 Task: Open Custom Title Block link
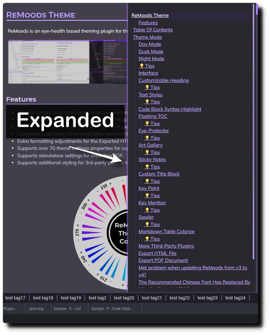pos(159,174)
